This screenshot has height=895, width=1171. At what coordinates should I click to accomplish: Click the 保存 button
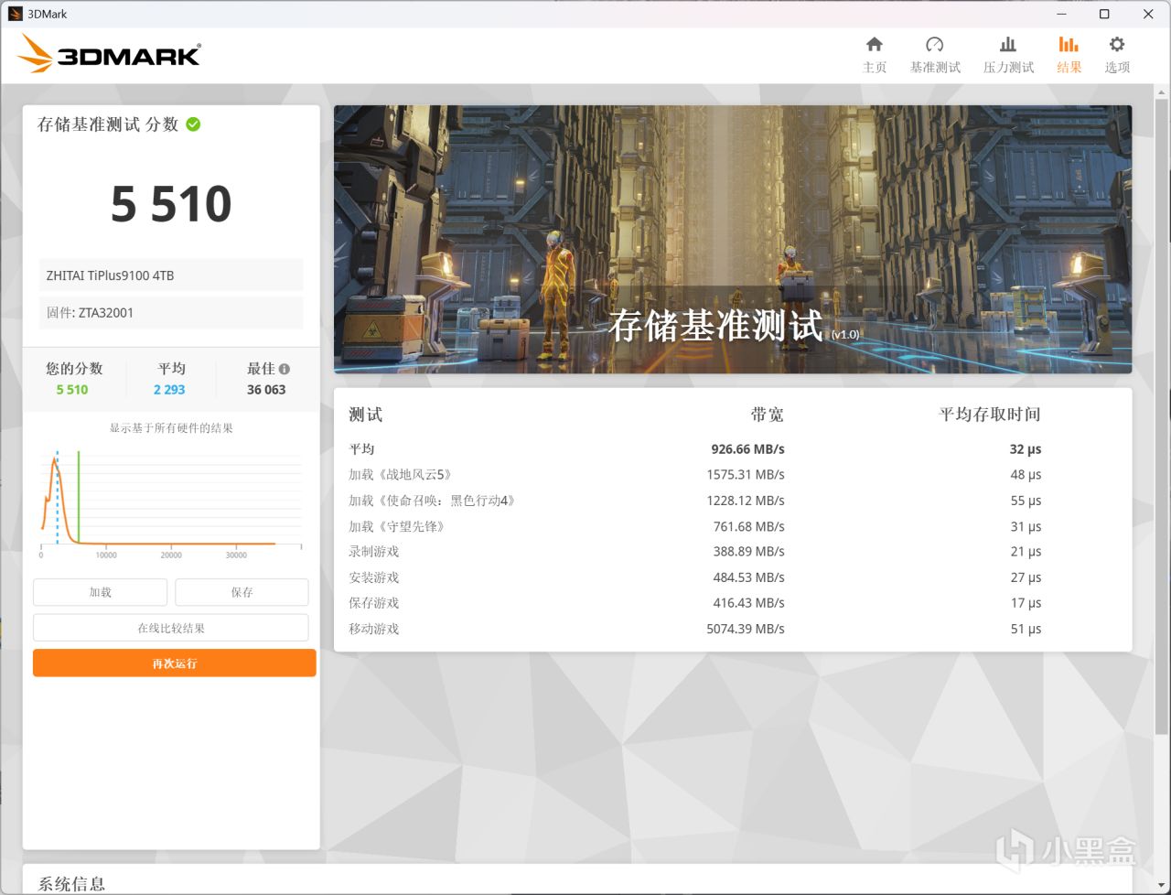[x=242, y=592]
